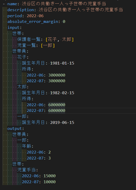Click the 児童手当 value 10000
Viewport: 136px width, 190px height.
pyautogui.click(x=50, y=182)
